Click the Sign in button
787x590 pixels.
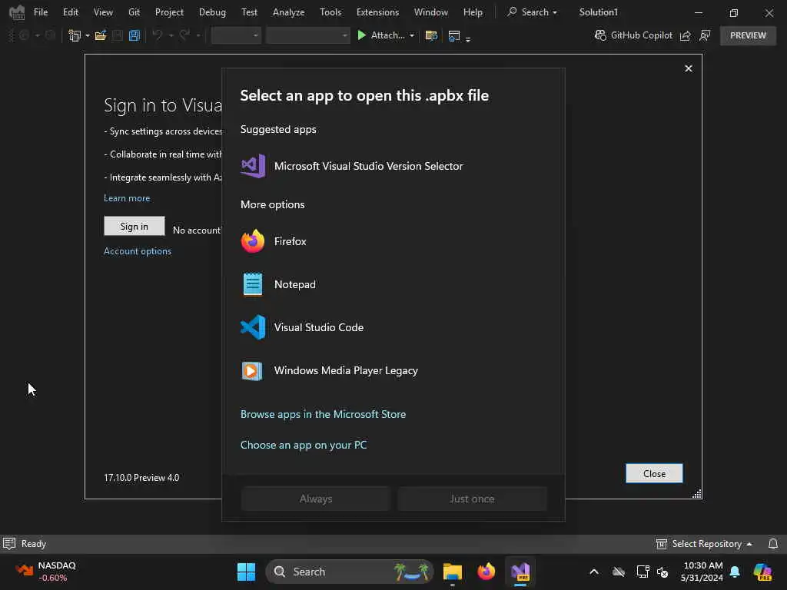pyautogui.click(x=134, y=227)
